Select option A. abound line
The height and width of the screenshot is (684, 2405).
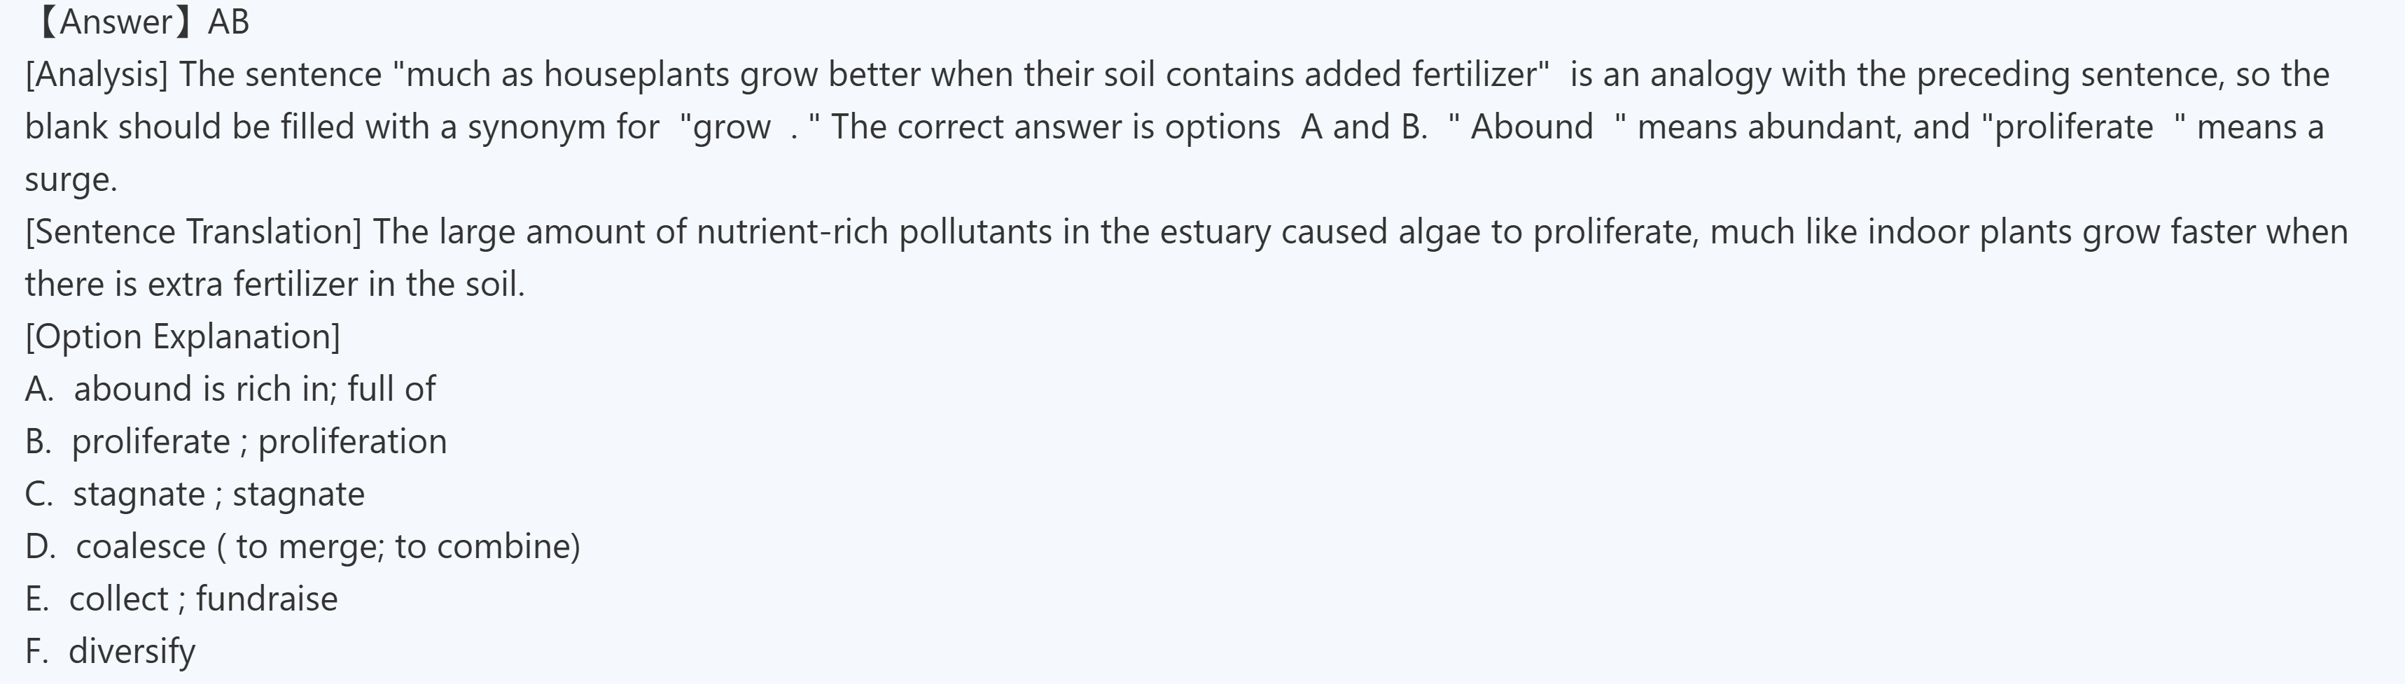click(x=230, y=389)
